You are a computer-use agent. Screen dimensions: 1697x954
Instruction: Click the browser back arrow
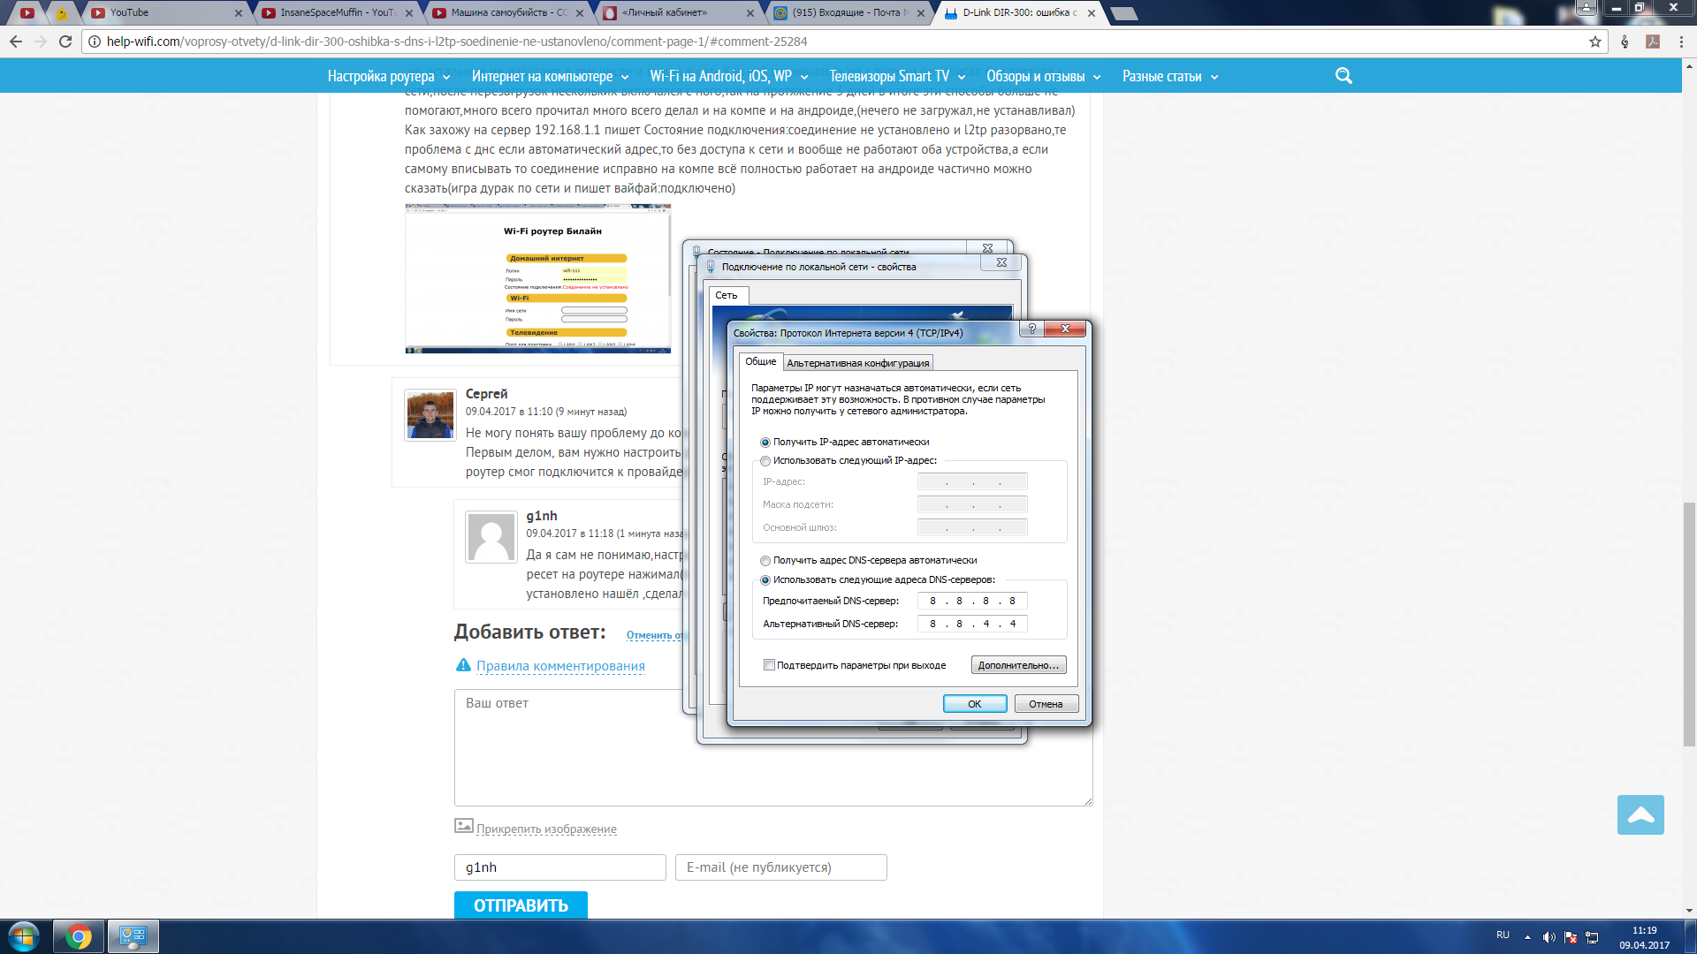tap(16, 42)
